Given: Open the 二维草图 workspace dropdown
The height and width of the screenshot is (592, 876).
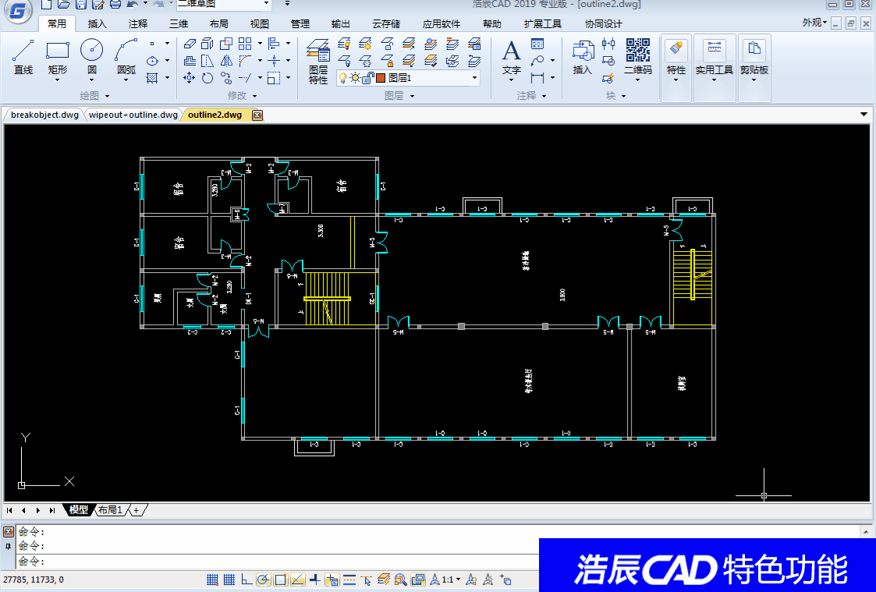Looking at the screenshot, I should coord(267,4).
